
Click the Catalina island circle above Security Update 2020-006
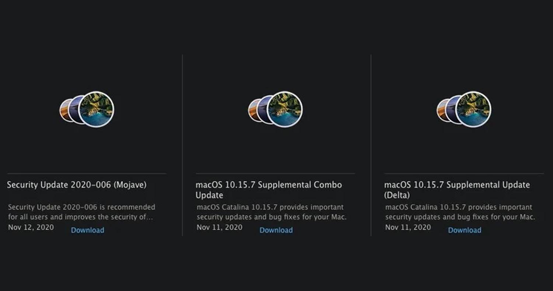(96, 109)
